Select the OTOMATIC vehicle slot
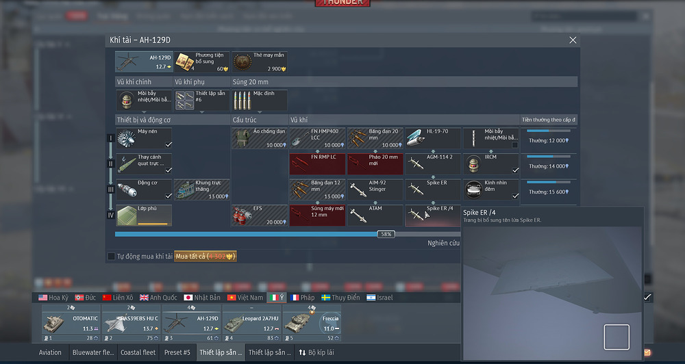Viewport: 685px width, 364px height. coord(71,324)
